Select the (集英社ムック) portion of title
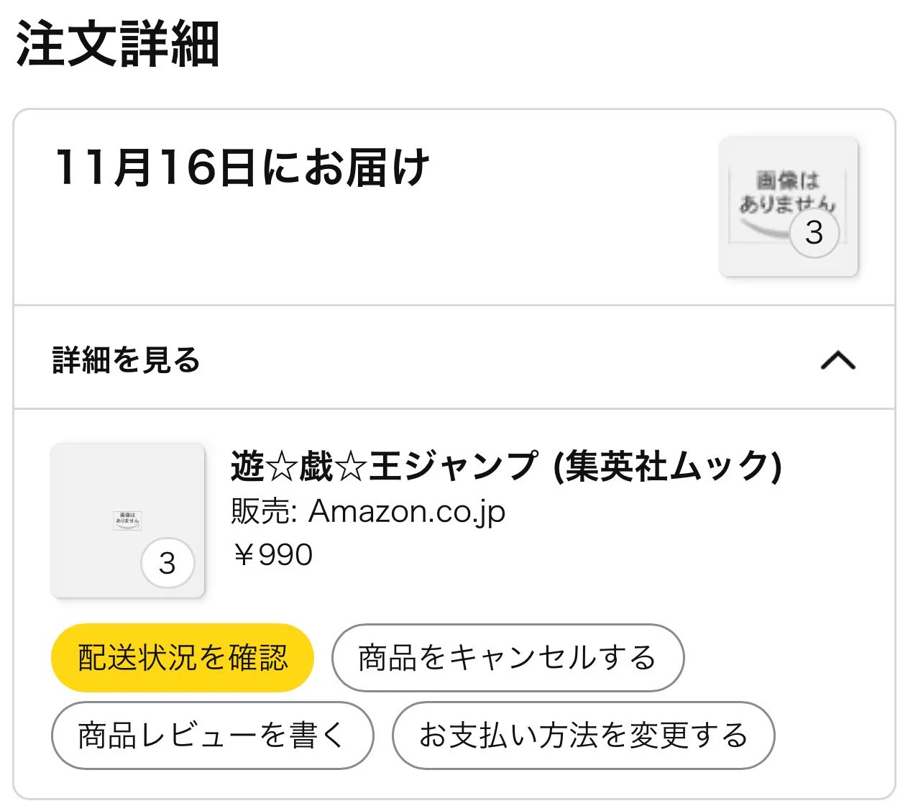 [x=667, y=466]
